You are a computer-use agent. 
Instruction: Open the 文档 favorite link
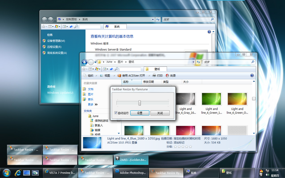(90, 89)
